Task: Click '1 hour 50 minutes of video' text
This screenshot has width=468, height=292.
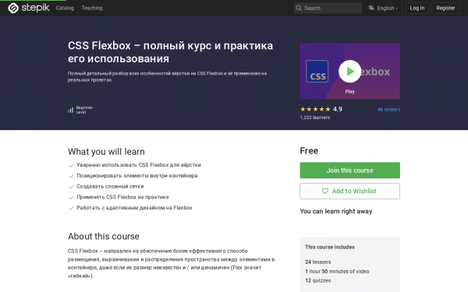Action: click(x=337, y=271)
